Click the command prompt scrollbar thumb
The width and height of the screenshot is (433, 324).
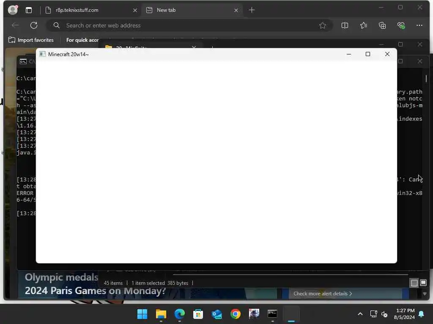tap(426, 78)
